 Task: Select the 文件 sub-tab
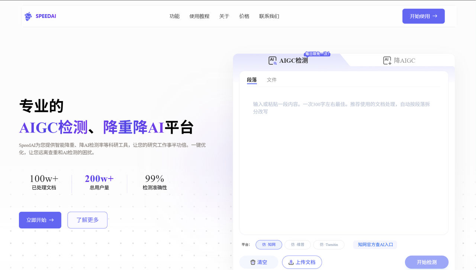272,80
